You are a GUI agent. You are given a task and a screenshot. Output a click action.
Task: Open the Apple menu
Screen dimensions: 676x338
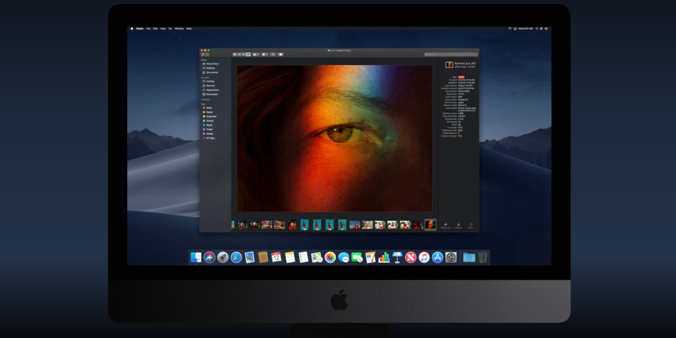click(x=132, y=28)
